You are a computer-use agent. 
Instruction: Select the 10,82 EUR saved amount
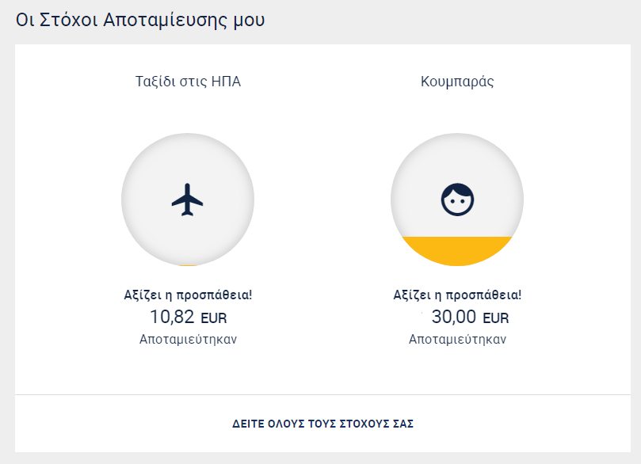tap(188, 317)
